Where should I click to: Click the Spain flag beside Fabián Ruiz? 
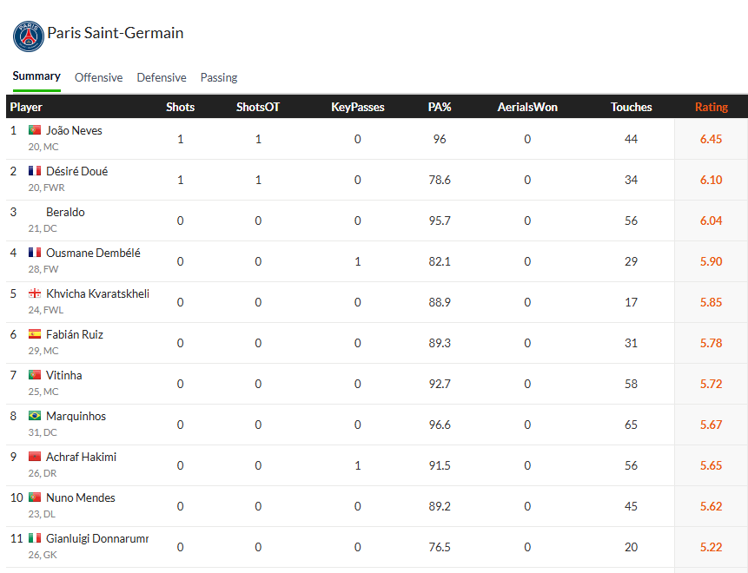click(35, 334)
